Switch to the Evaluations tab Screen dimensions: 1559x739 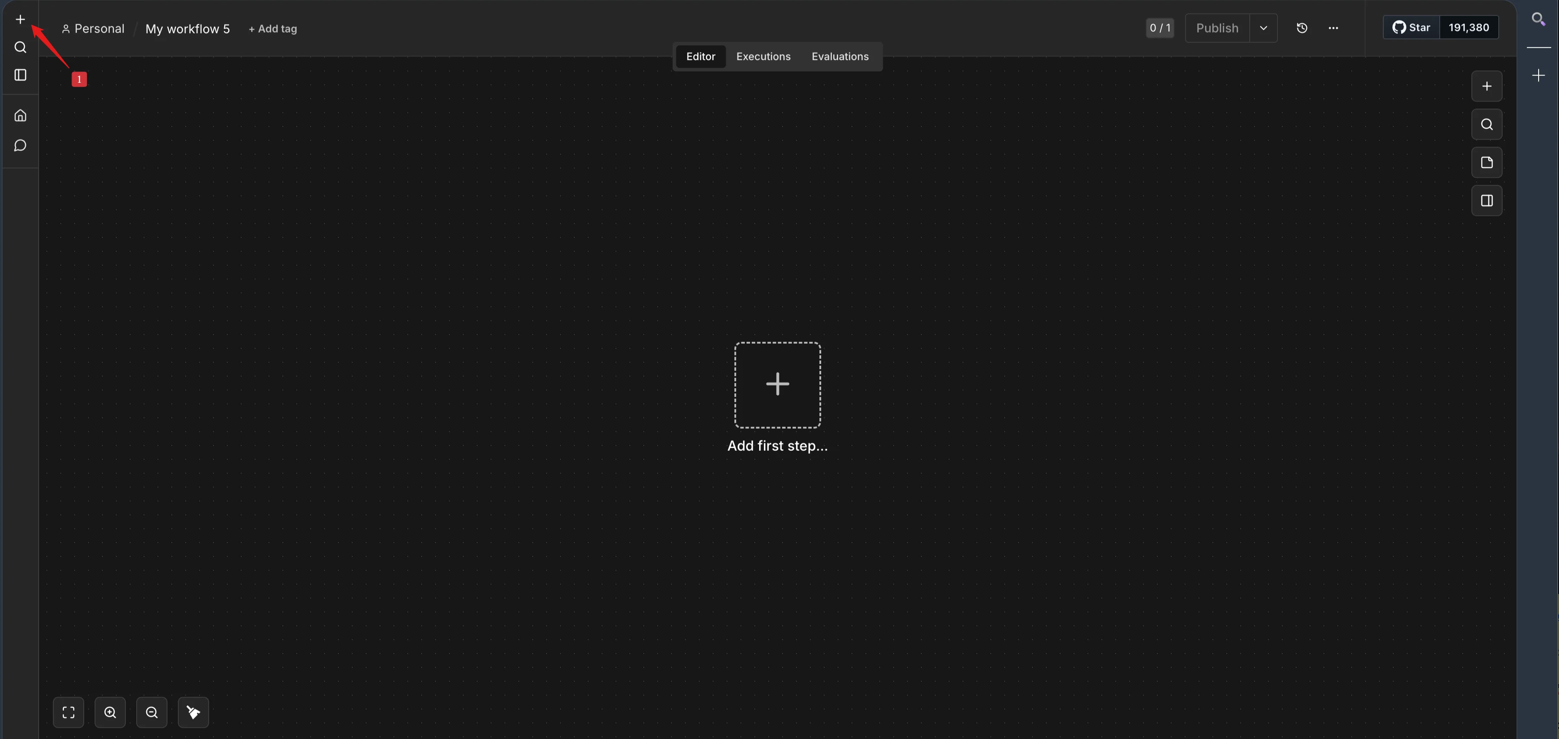(840, 56)
